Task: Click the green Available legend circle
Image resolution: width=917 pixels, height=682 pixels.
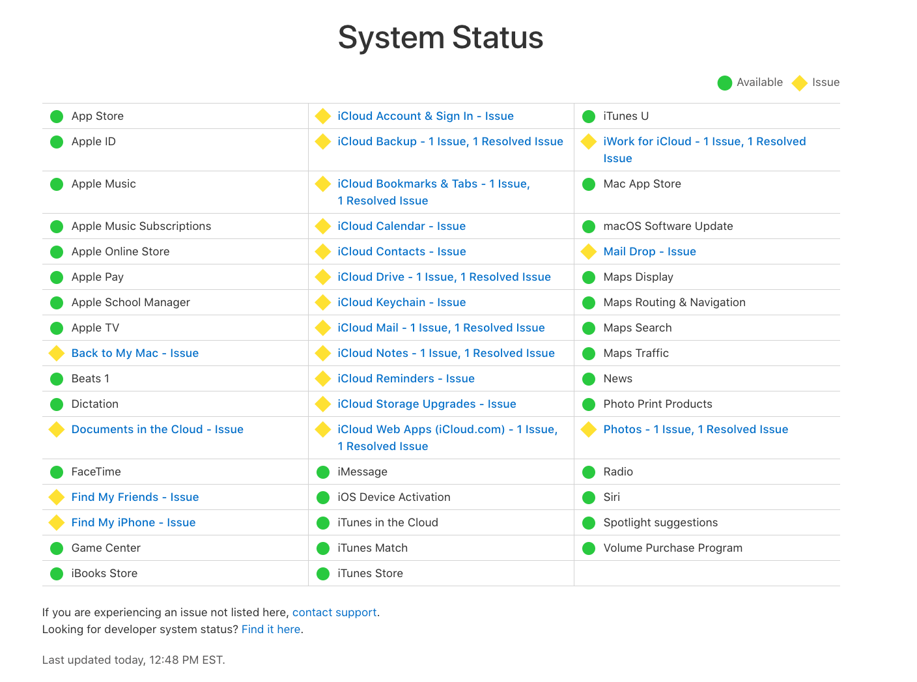Action: pos(724,83)
